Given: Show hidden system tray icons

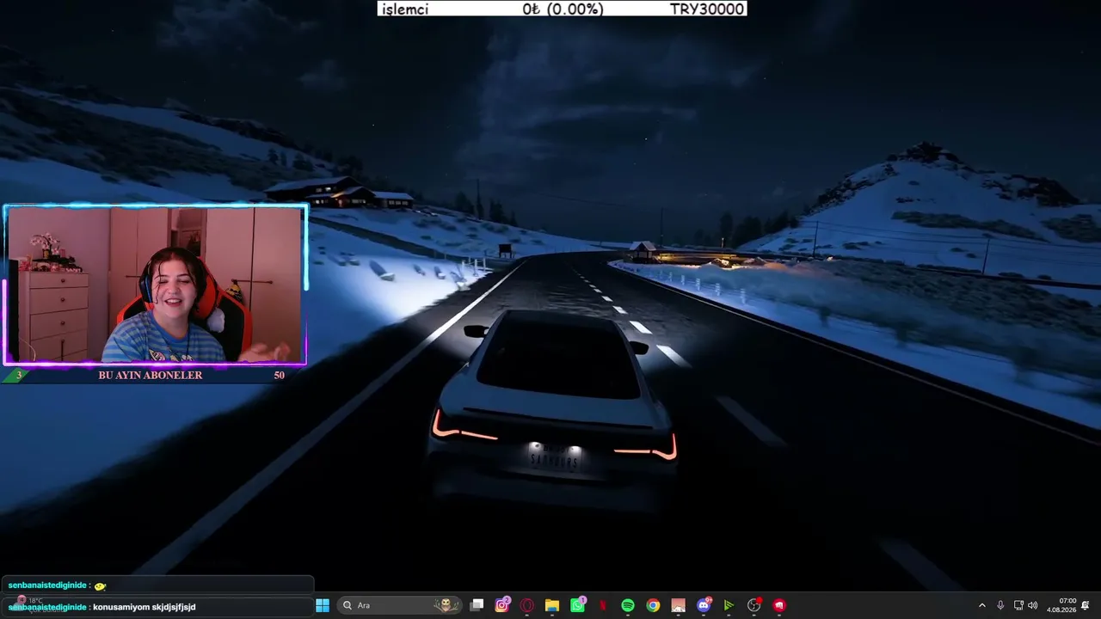Looking at the screenshot, I should 982,605.
